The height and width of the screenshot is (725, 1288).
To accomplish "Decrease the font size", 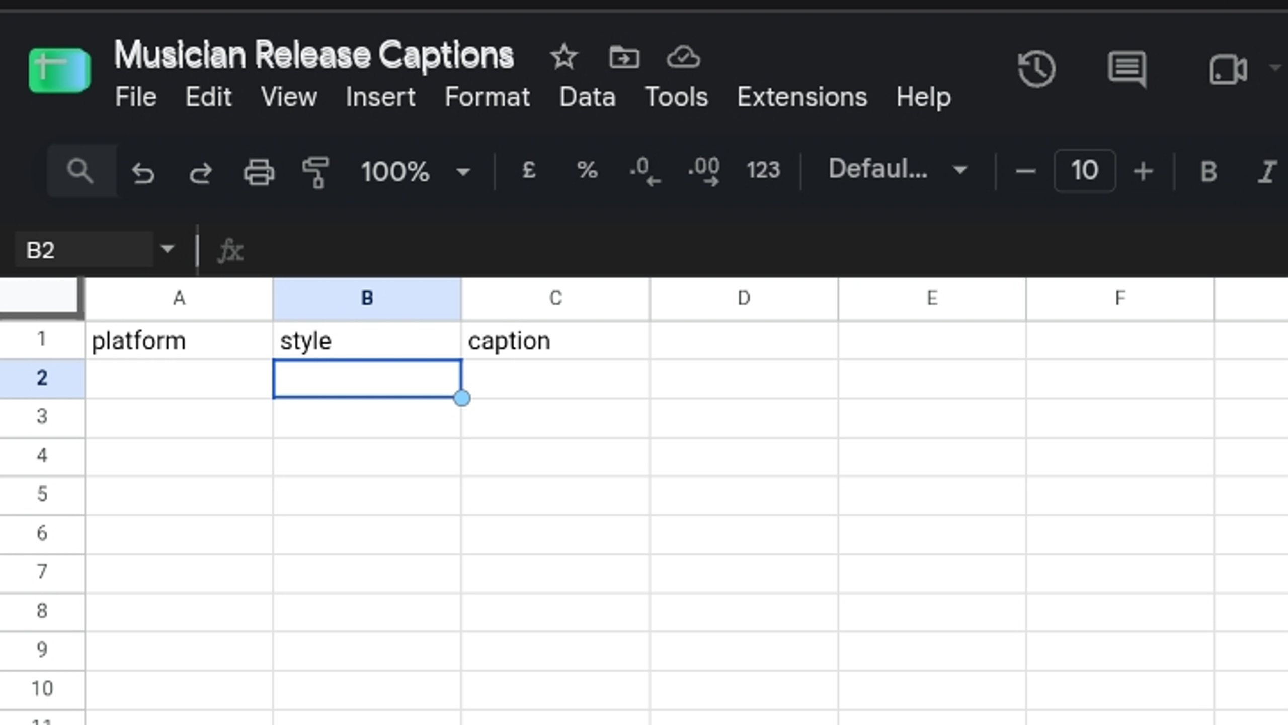I will point(1025,172).
